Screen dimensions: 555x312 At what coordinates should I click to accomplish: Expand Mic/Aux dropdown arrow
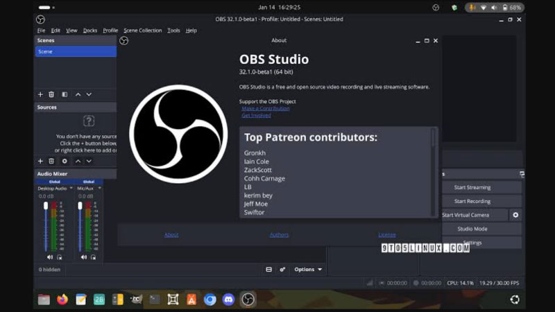click(99, 188)
